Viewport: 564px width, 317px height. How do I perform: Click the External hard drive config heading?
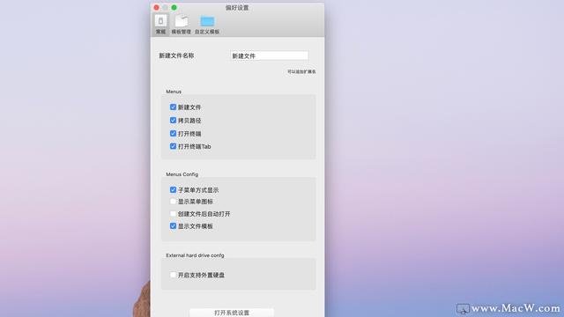pyautogui.click(x=195, y=255)
